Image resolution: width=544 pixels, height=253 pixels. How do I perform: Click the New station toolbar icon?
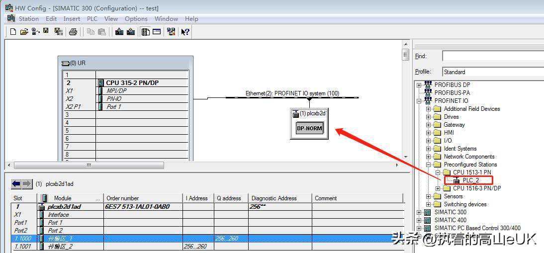[x=13, y=32]
